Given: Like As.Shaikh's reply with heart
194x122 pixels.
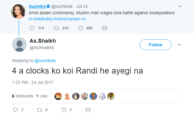Looking at the screenshot, I should click(64, 110).
